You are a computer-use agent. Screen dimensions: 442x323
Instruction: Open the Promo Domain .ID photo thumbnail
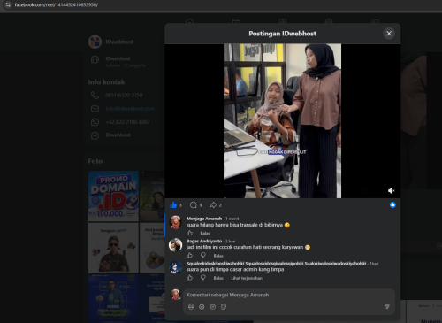coord(113,196)
